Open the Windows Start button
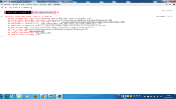Screen dimensions: 176x99 point(3,97)
